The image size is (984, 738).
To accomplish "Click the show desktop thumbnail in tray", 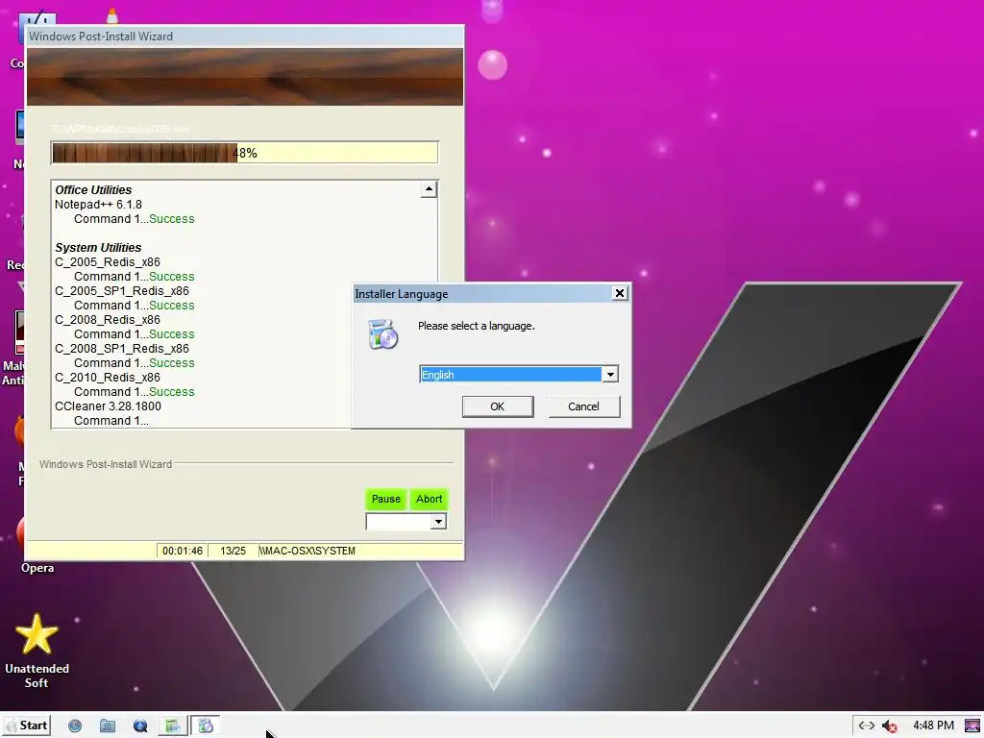I will (x=972, y=726).
